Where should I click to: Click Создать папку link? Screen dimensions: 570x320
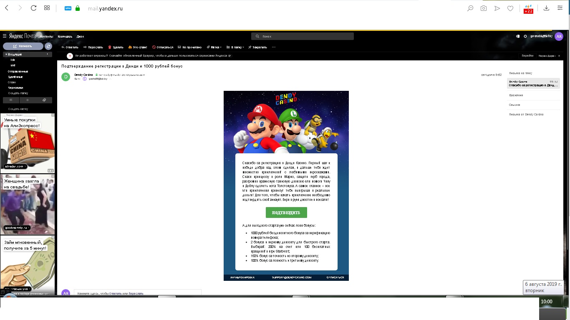click(x=18, y=93)
